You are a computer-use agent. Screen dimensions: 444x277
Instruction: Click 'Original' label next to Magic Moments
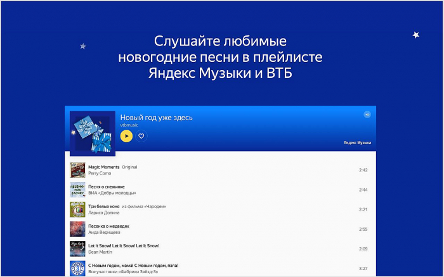[x=129, y=167]
